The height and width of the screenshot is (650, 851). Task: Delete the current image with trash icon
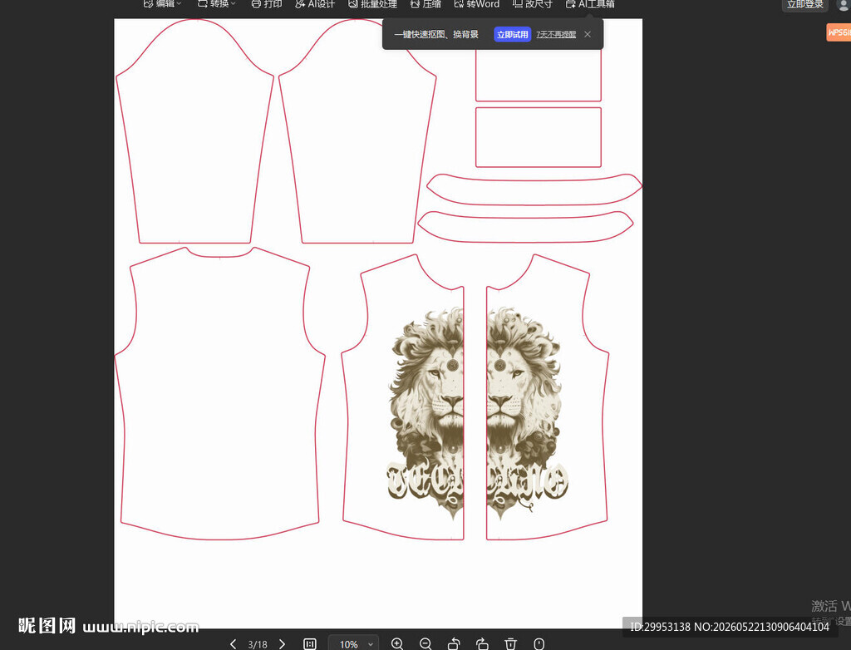click(x=511, y=644)
